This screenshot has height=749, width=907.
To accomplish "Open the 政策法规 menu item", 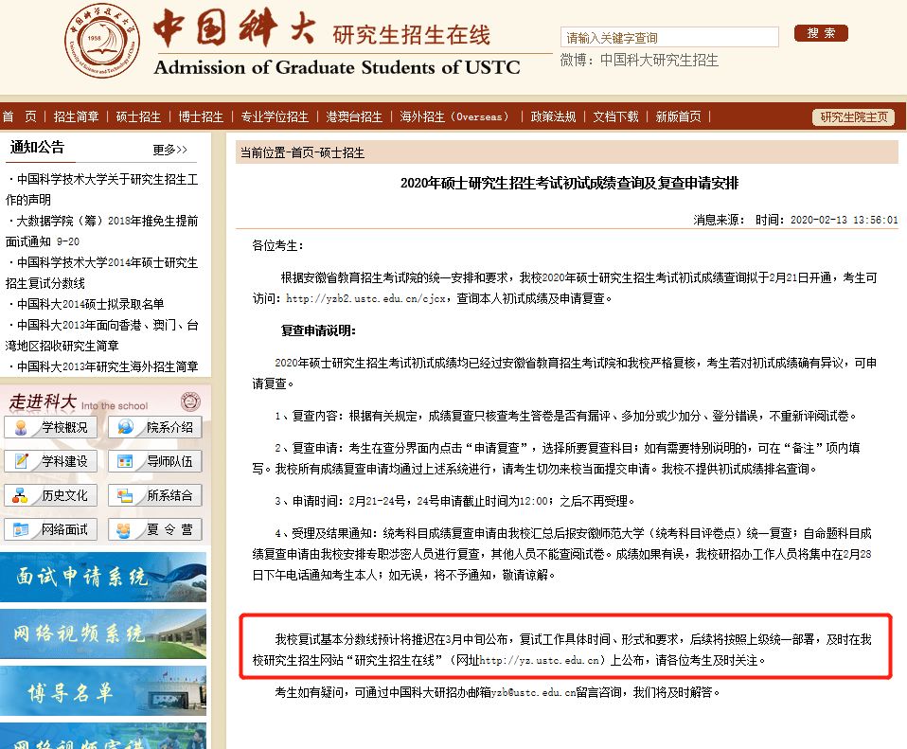I will [x=554, y=116].
